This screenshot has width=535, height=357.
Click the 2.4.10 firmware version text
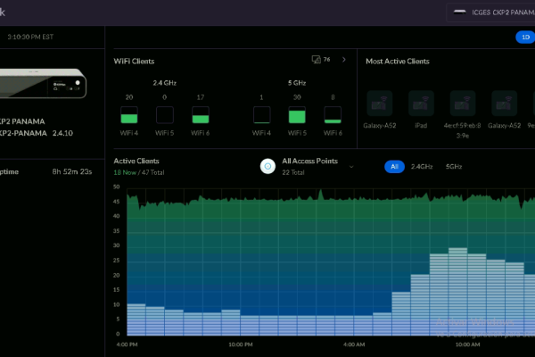pyautogui.click(x=62, y=133)
